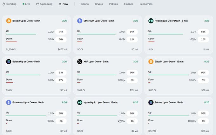Image resolution: width=216 pixels, height=135 pixels.
Task: Buy Up at 99% on Solana 15 min
Action: tap(203, 113)
